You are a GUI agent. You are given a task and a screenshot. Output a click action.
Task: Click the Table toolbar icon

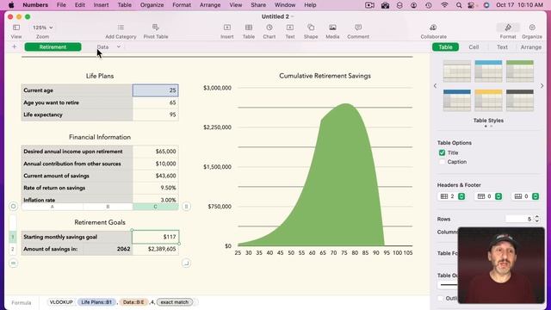(249, 28)
